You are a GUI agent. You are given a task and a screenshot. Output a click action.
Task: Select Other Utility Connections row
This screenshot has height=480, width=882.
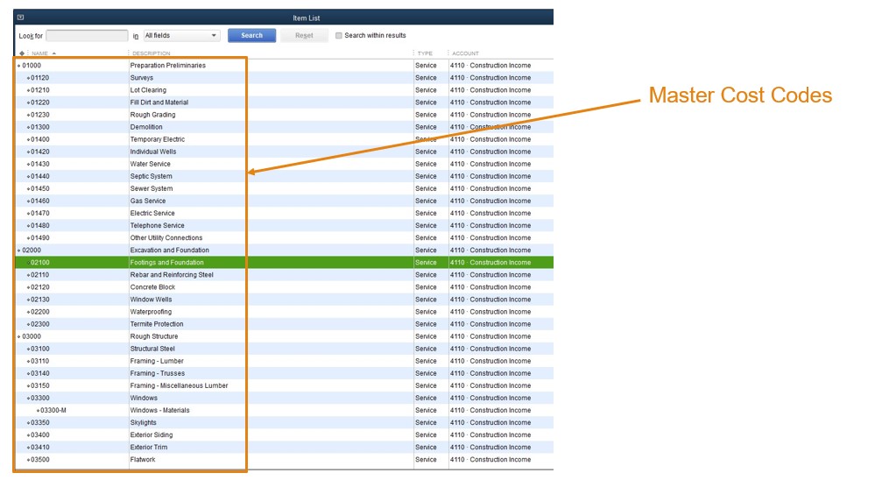284,238
